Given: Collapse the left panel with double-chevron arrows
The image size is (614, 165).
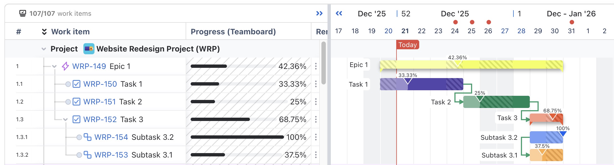Looking at the screenshot, I should tap(319, 14).
